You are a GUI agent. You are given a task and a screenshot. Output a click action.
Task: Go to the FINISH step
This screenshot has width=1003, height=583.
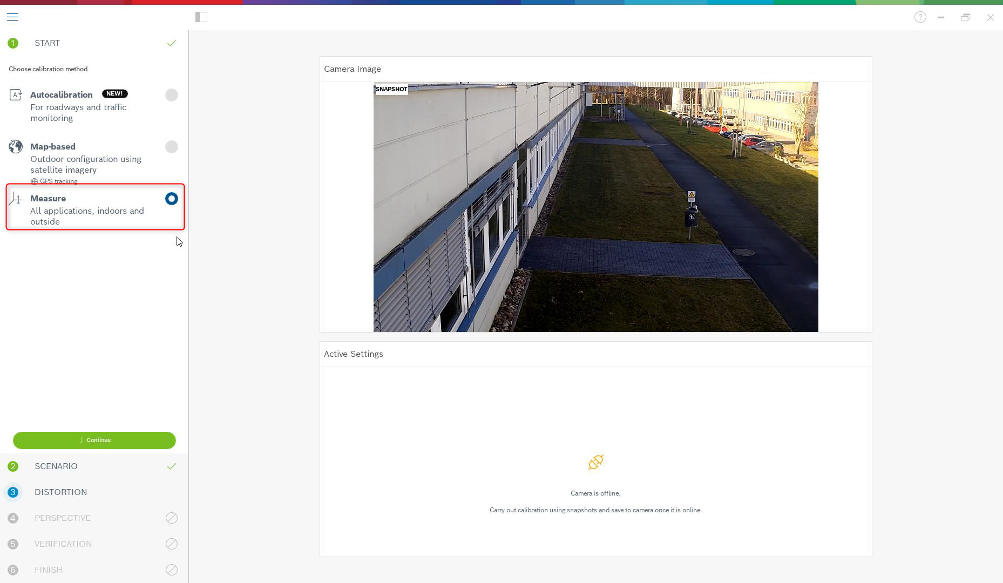[x=49, y=570]
